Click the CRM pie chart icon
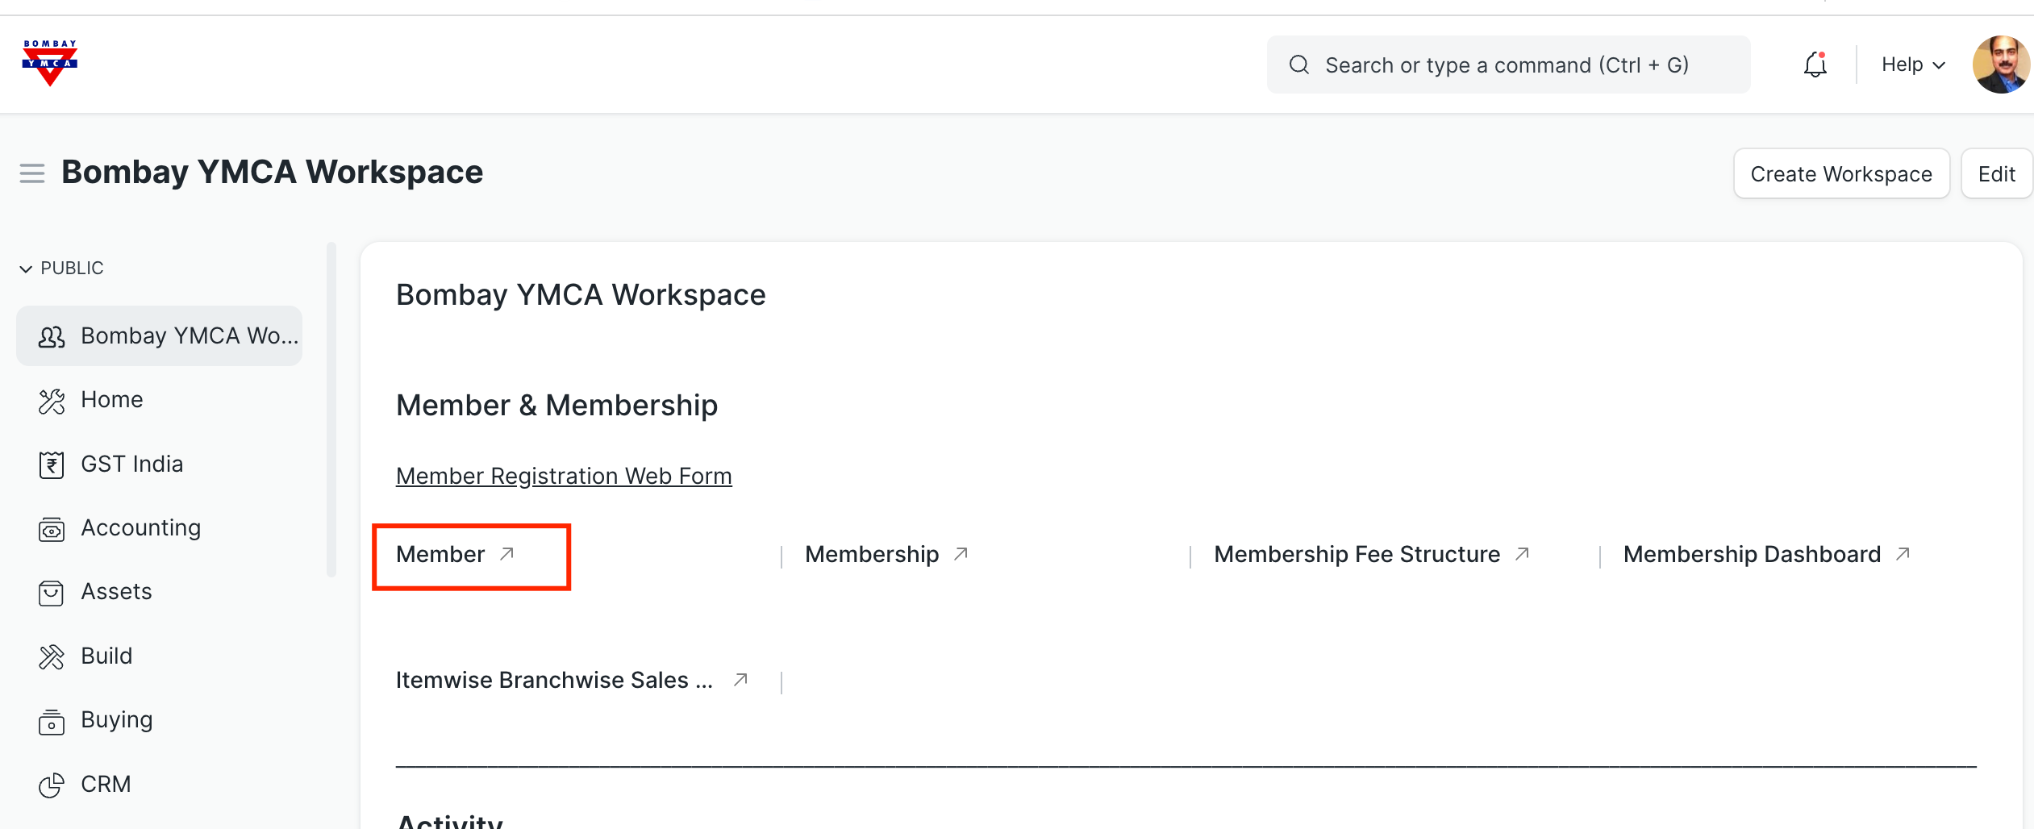Viewport: 2034px width, 829px height. 52,785
